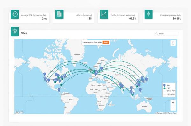Viewport: 191px width, 126px height.
Task: Click the Sites network hexagon icon
Action: (x=15, y=31)
